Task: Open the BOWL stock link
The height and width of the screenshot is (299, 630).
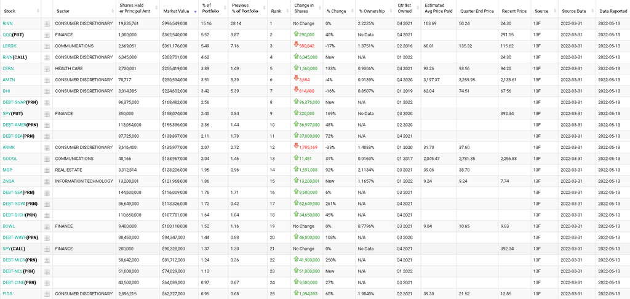Action: coord(9,226)
